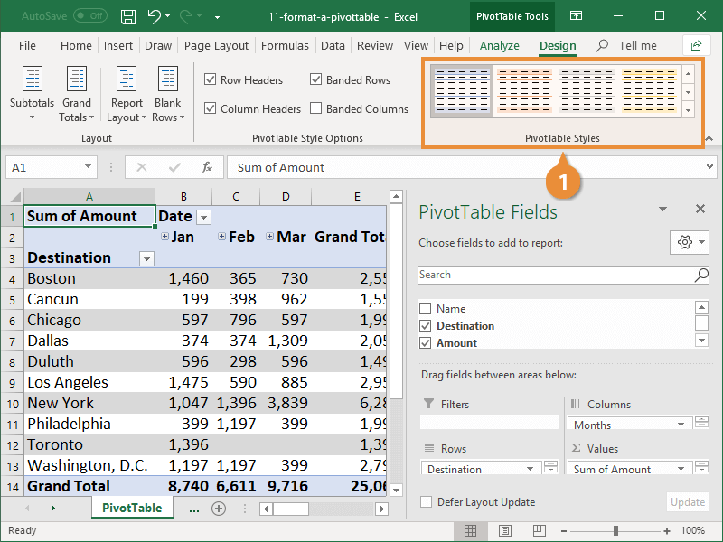Uncheck the Destination field checkbox

pos(425,326)
